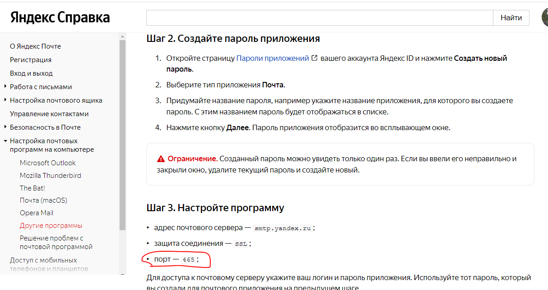The image size is (548, 290).
Task: Click the sidebar vertical scrollbar
Action: [123, 135]
